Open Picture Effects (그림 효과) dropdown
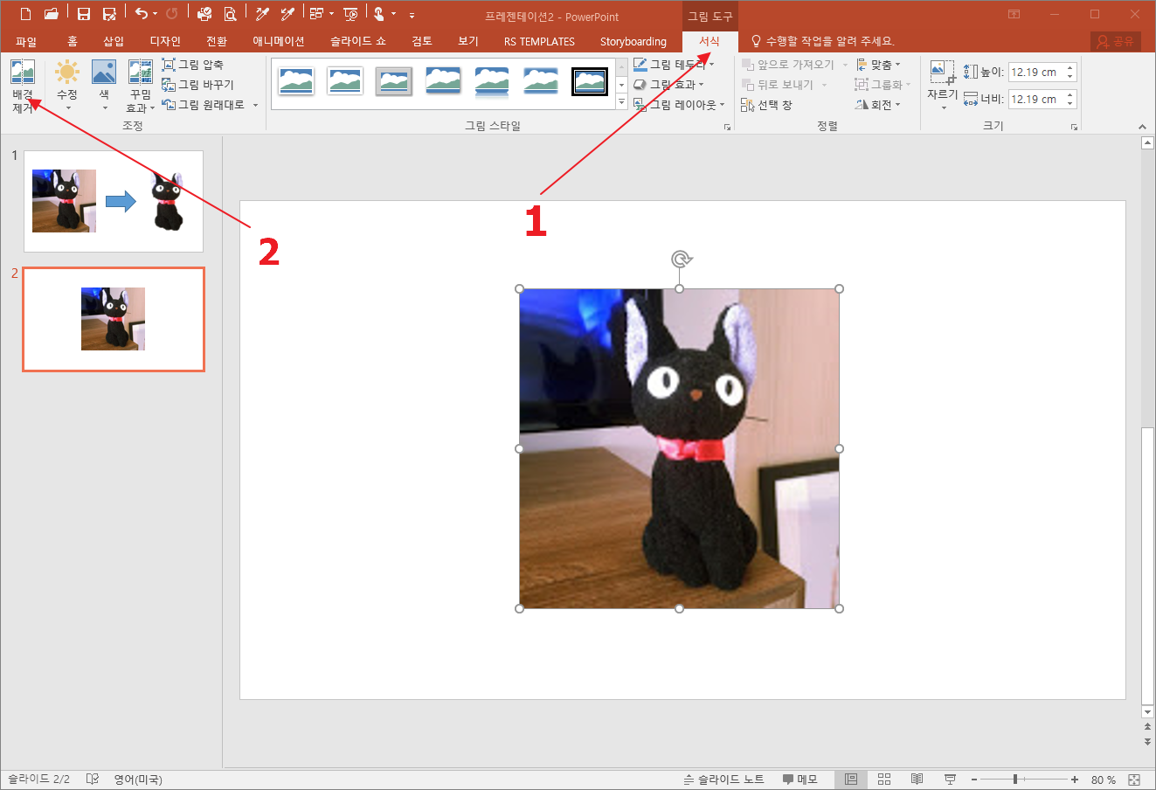The image size is (1156, 790). [x=668, y=85]
